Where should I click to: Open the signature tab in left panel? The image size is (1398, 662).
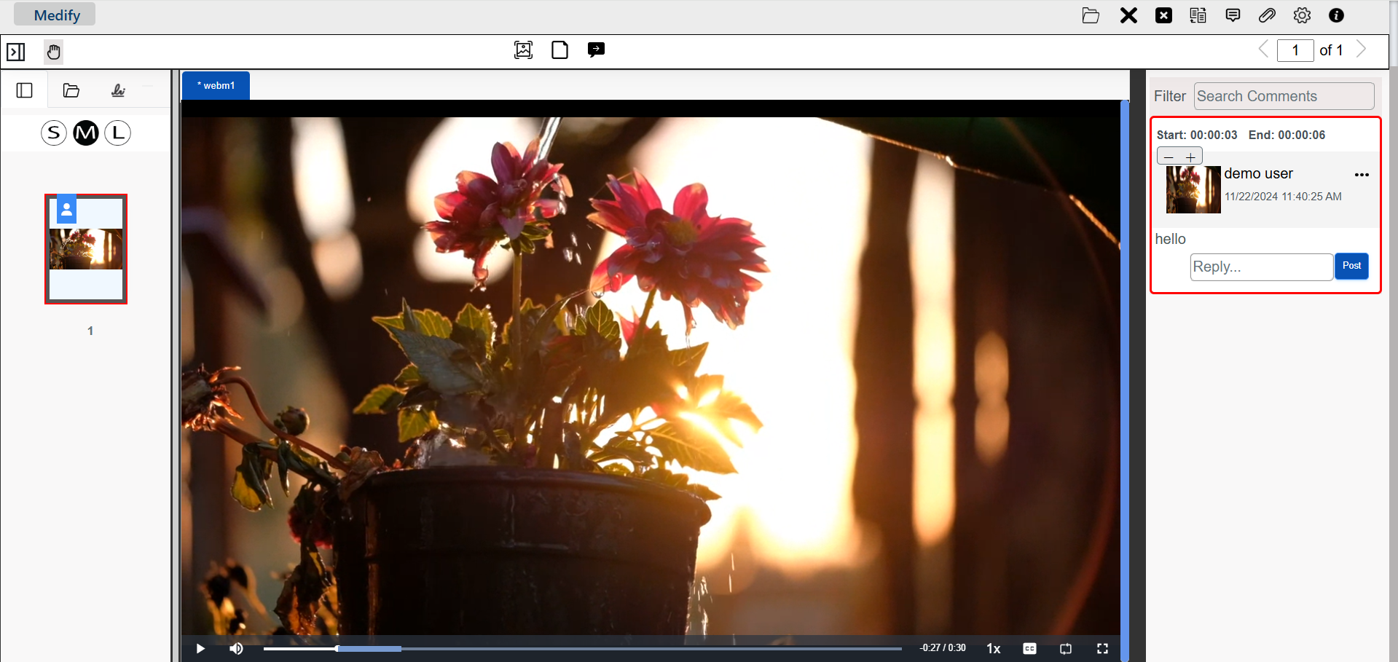pos(118,90)
